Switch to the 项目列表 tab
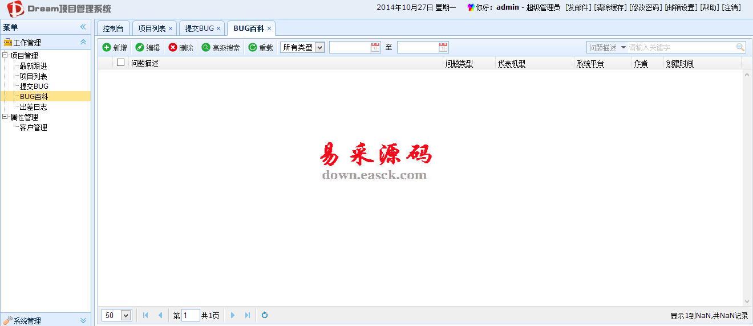The width and height of the screenshot is (753, 326). [152, 28]
